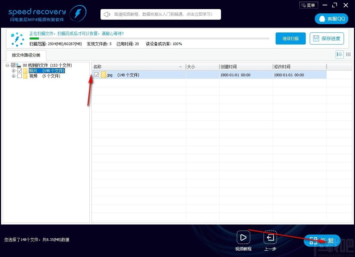Click the jpg row's 创建时间 value 1900-01-01 00:00
The height and width of the screenshot is (257, 355).
pyautogui.click(x=235, y=75)
